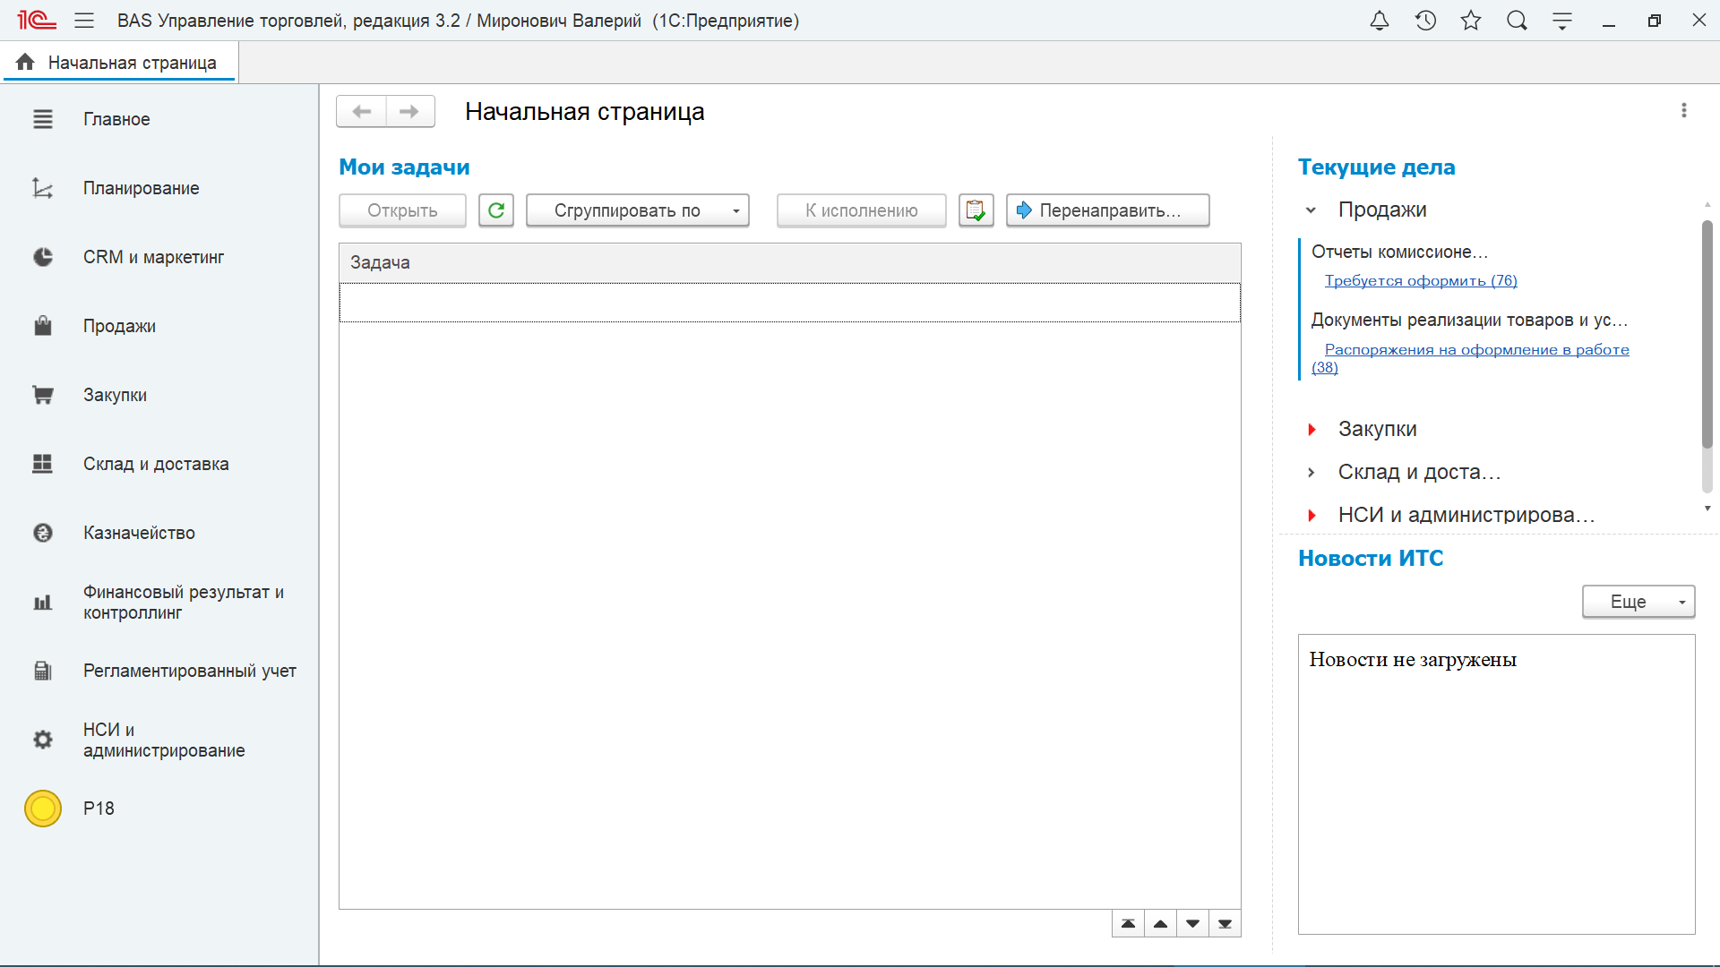The height and width of the screenshot is (967, 1720).
Task: Open the Сгруппировать по dropdown
Action: (x=637, y=210)
